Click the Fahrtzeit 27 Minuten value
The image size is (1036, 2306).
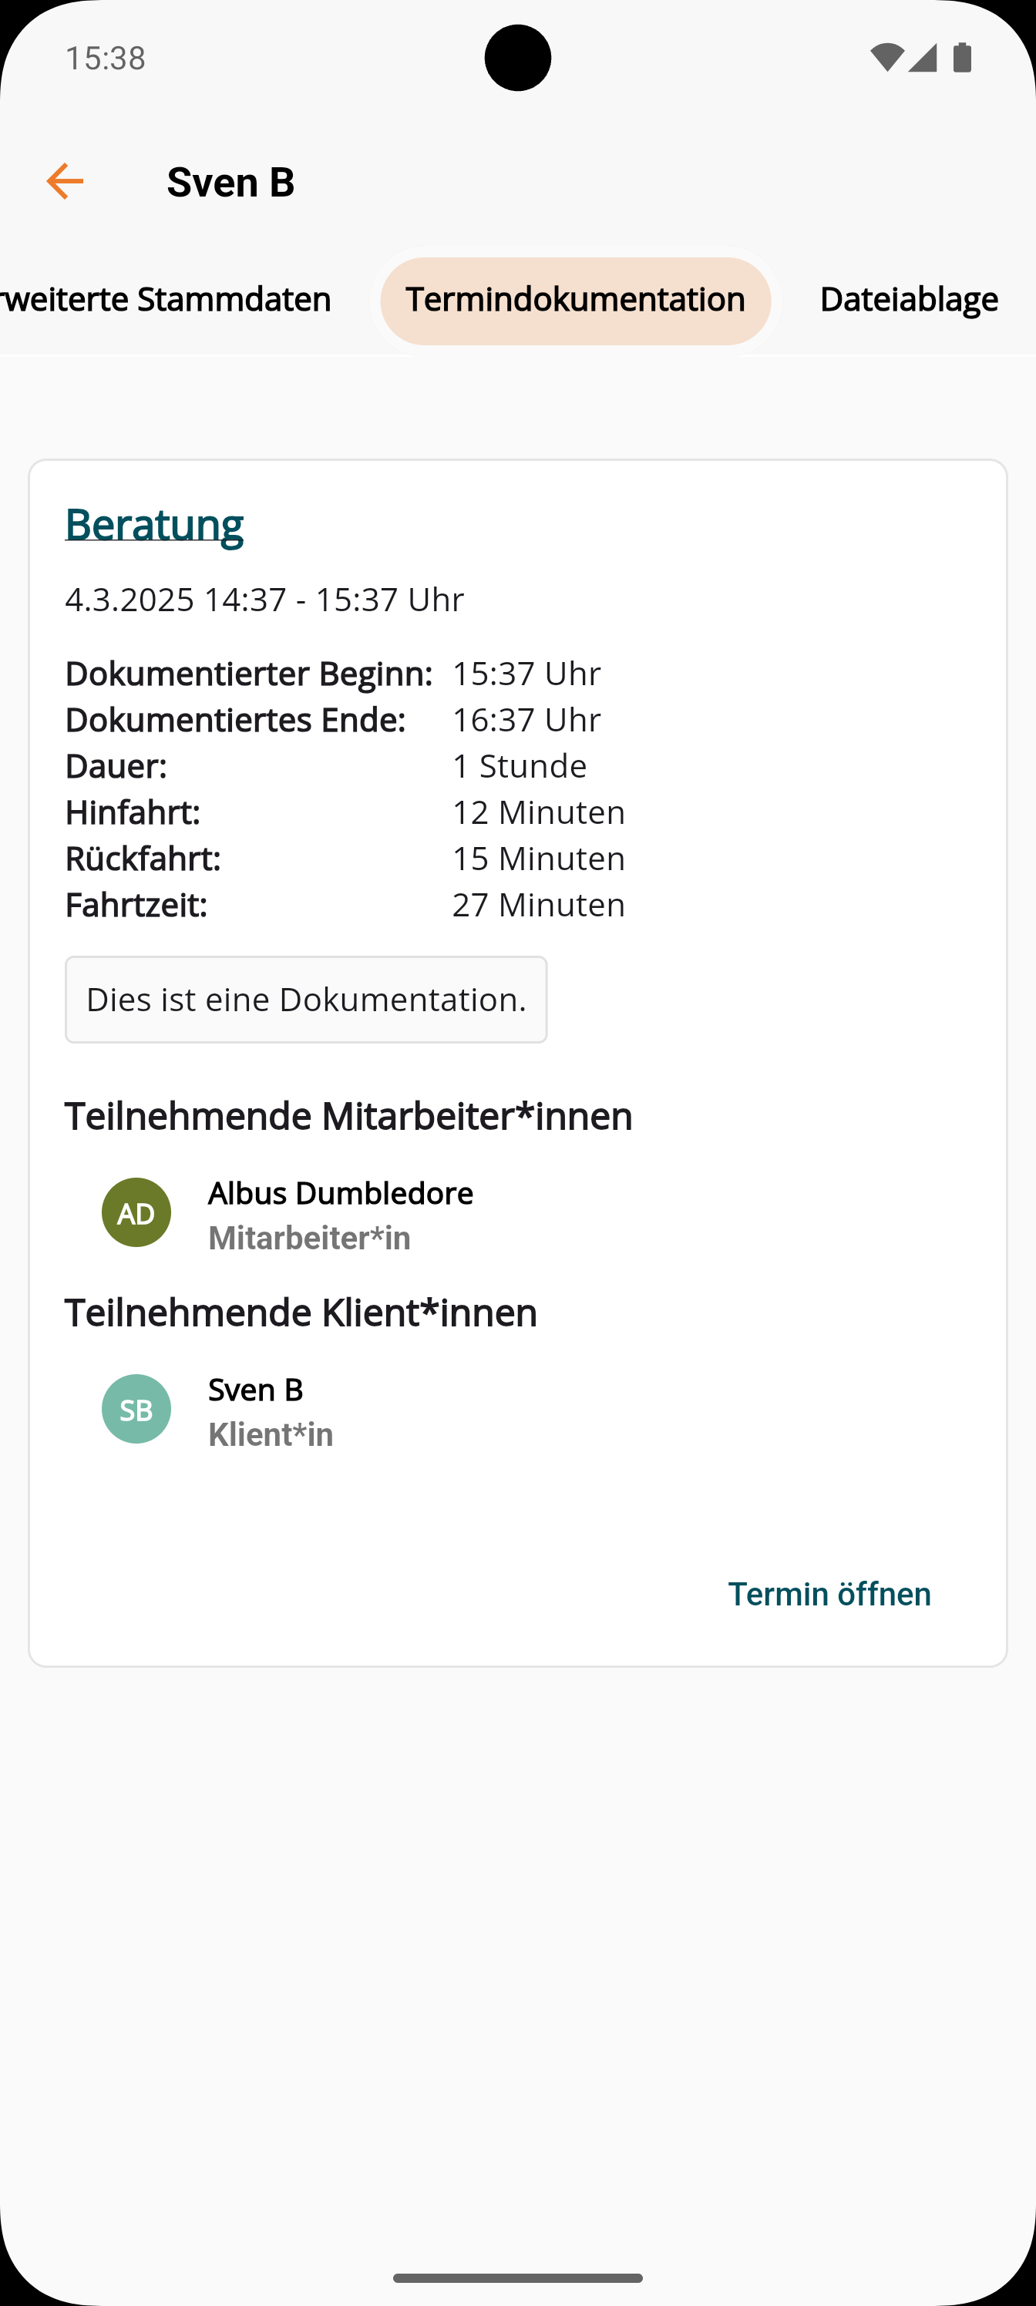pyautogui.click(x=538, y=905)
